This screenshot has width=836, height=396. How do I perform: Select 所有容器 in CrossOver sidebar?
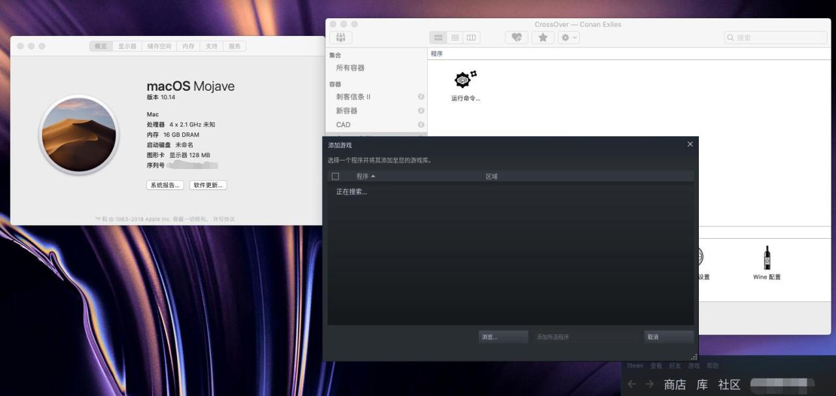point(350,68)
